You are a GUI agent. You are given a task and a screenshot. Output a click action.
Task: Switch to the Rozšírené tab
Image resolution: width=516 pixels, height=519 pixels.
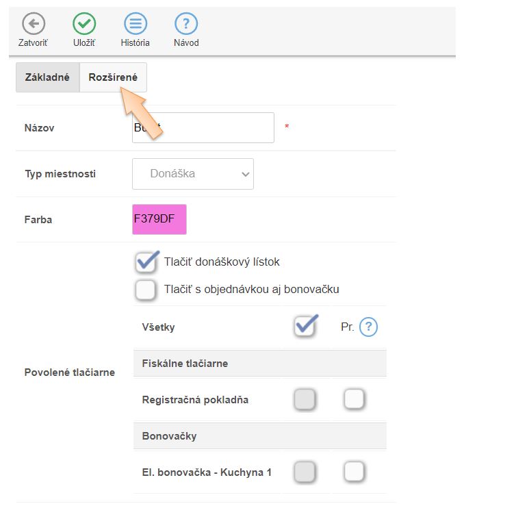(x=113, y=77)
